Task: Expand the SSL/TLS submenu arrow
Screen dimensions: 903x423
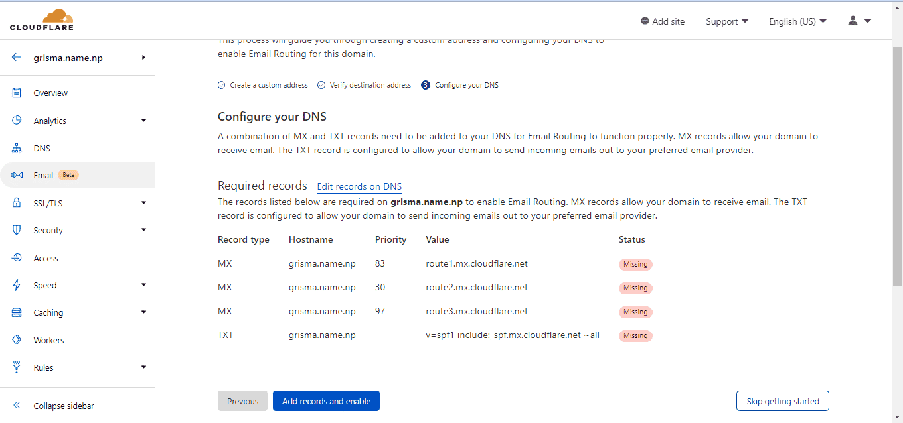Action: (x=143, y=203)
